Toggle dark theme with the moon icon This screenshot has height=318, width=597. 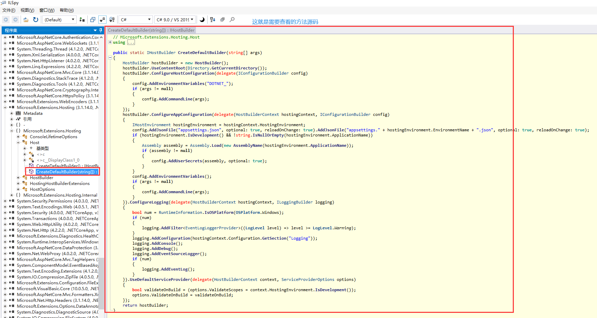point(202,20)
